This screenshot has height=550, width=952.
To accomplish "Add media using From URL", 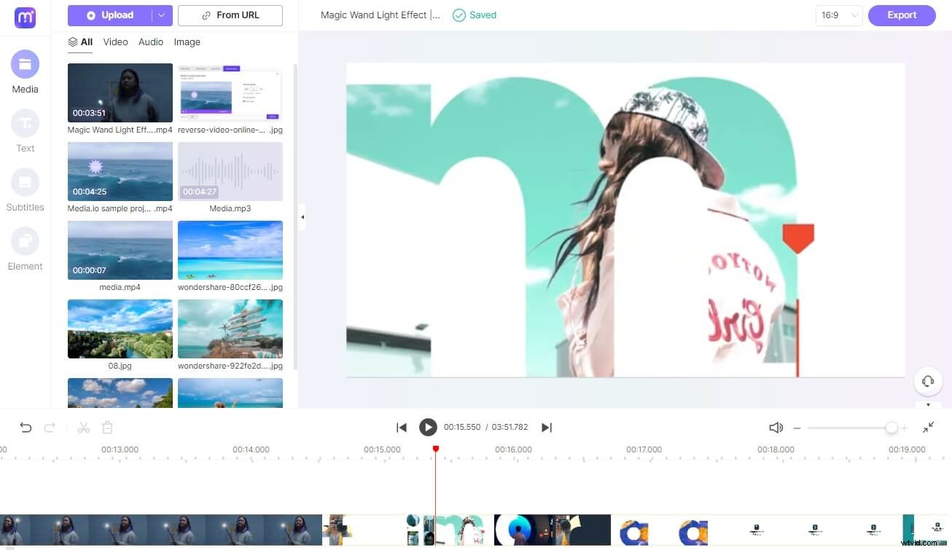I will pos(230,15).
